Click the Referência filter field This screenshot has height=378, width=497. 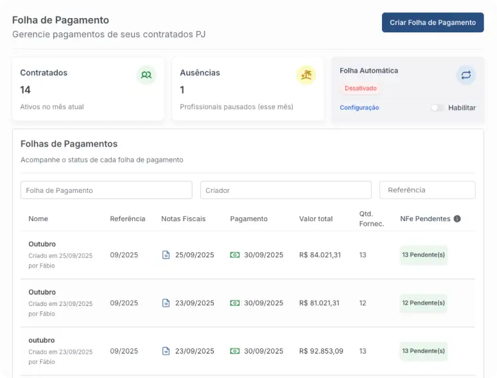(427, 190)
